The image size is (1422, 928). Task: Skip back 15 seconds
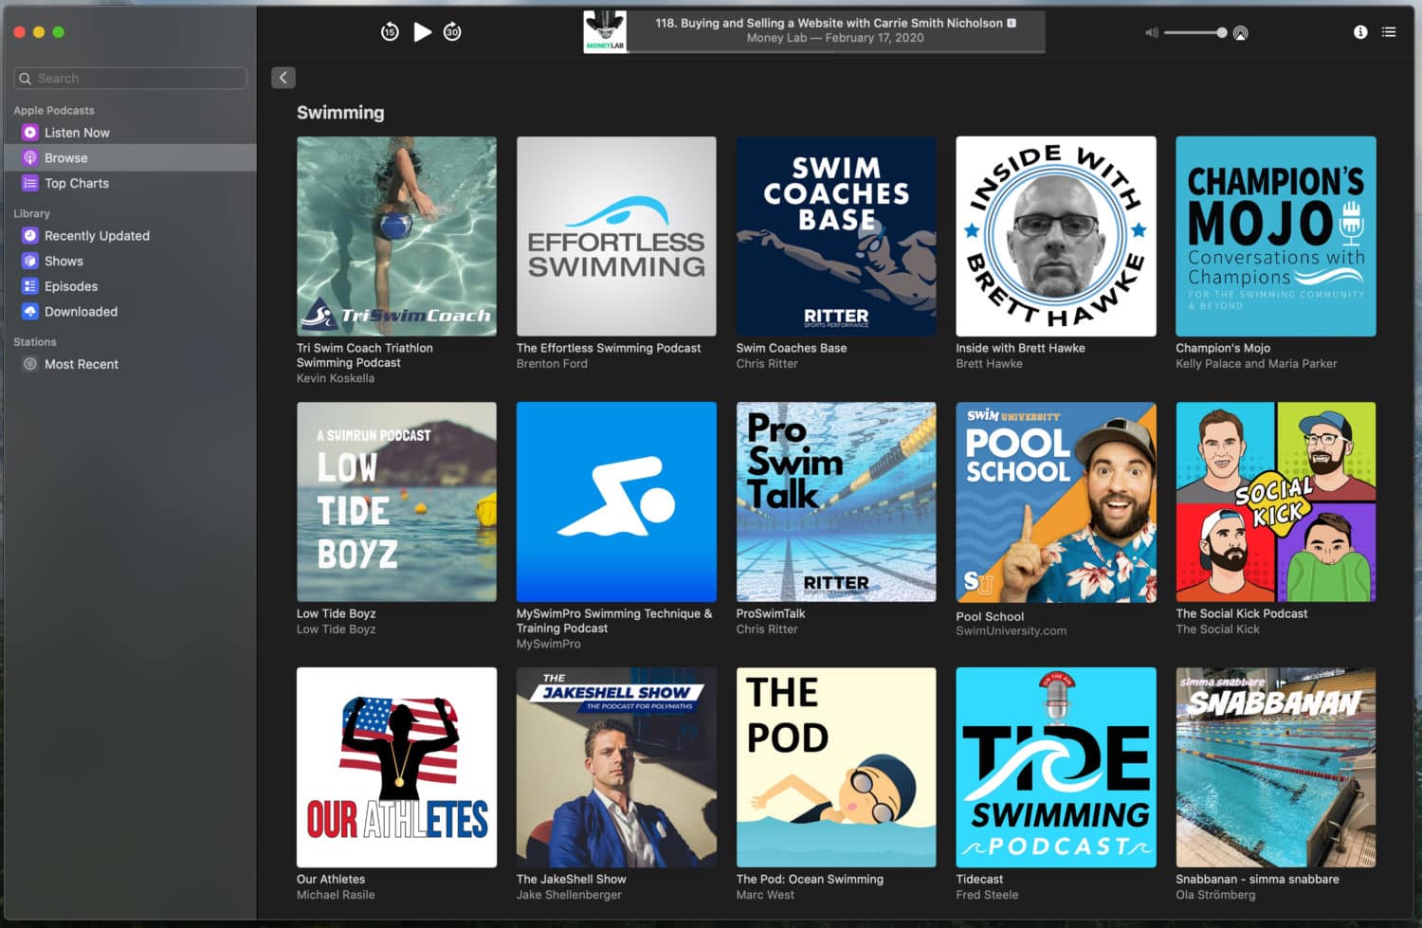pos(390,31)
